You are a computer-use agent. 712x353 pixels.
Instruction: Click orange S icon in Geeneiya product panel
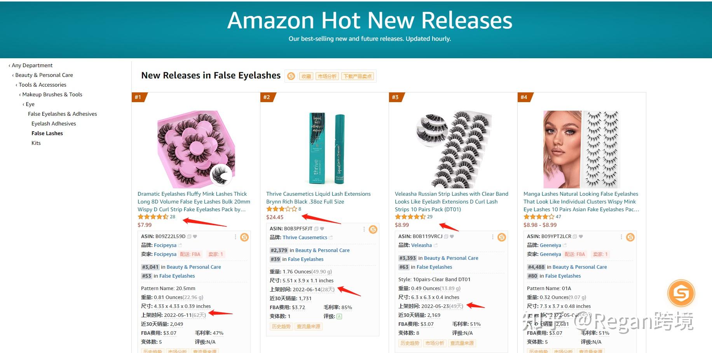tap(630, 237)
